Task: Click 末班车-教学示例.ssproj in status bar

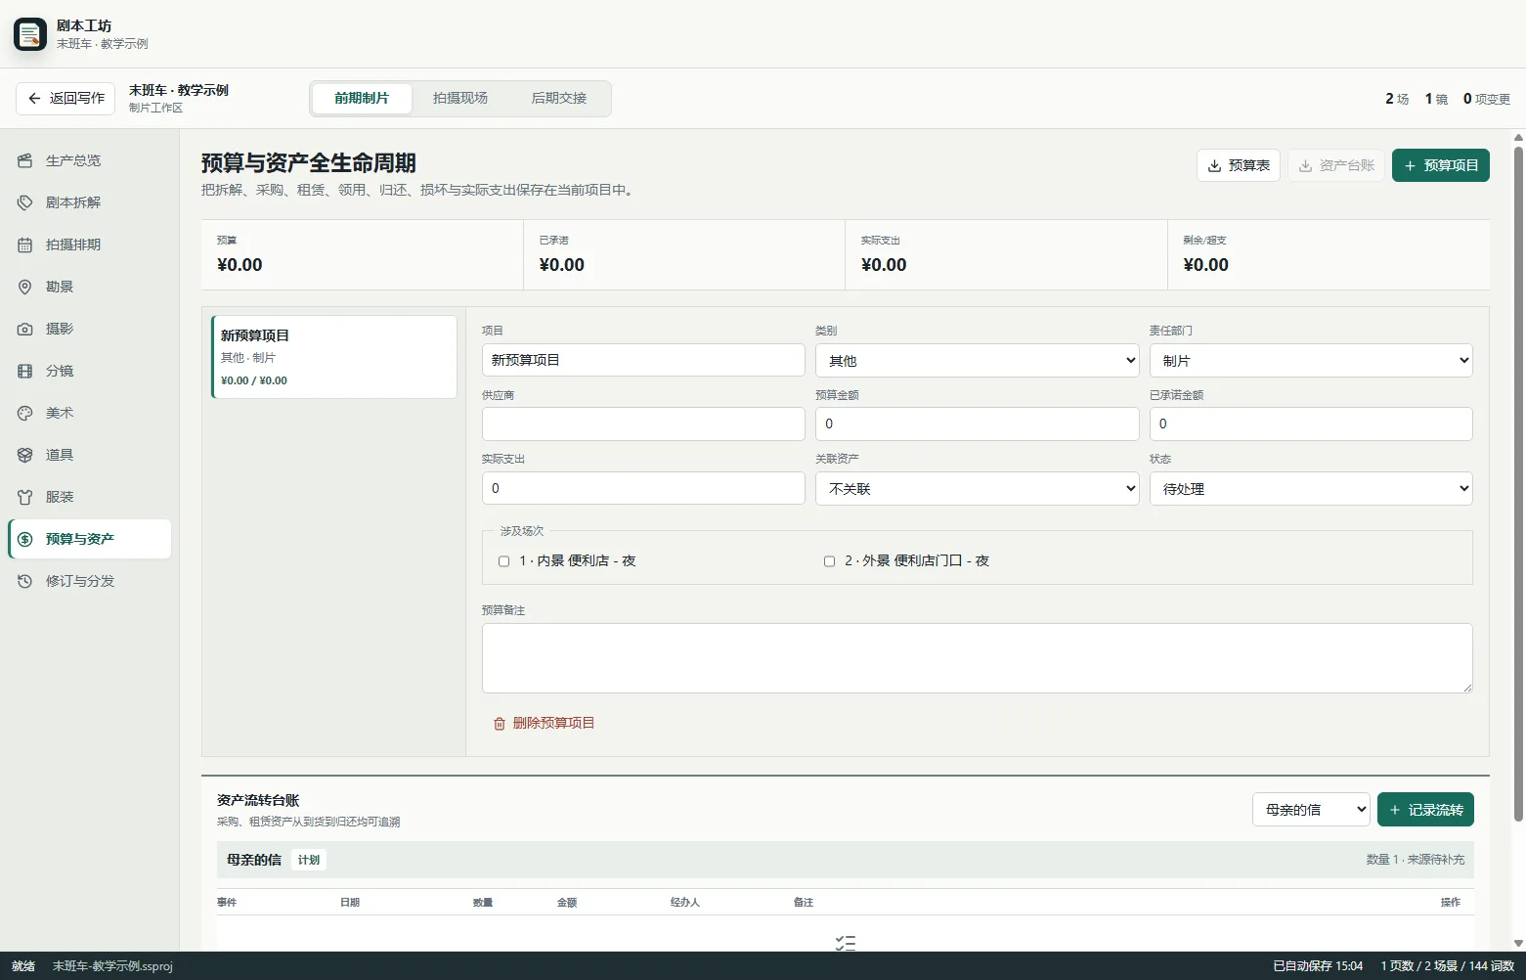Action: click(112, 966)
